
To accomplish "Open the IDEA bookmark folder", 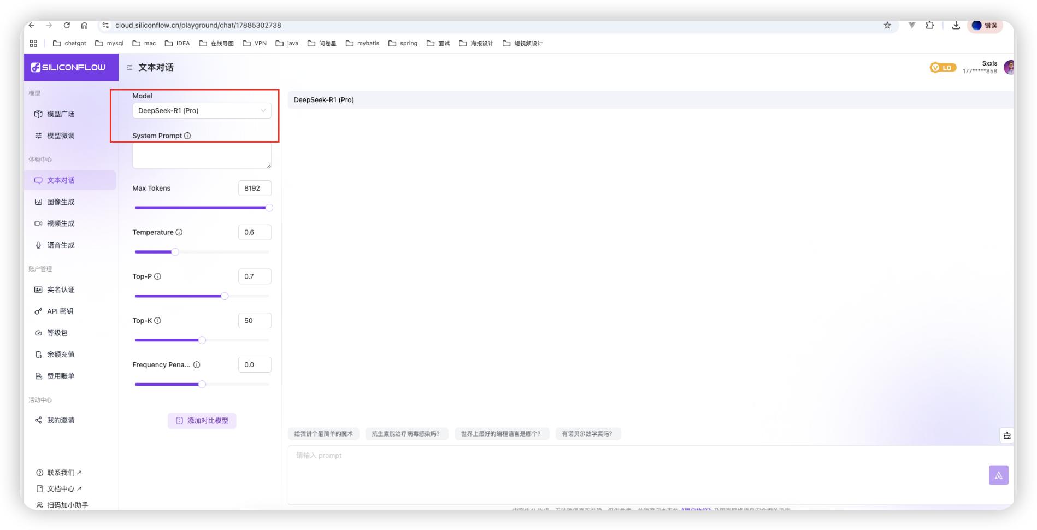I will point(178,43).
